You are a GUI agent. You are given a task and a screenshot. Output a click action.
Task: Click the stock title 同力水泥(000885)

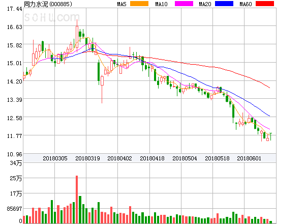48,4
